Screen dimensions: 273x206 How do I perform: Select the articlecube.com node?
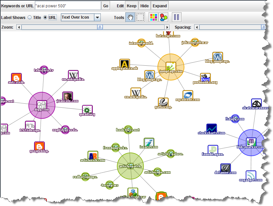[x=158, y=172]
